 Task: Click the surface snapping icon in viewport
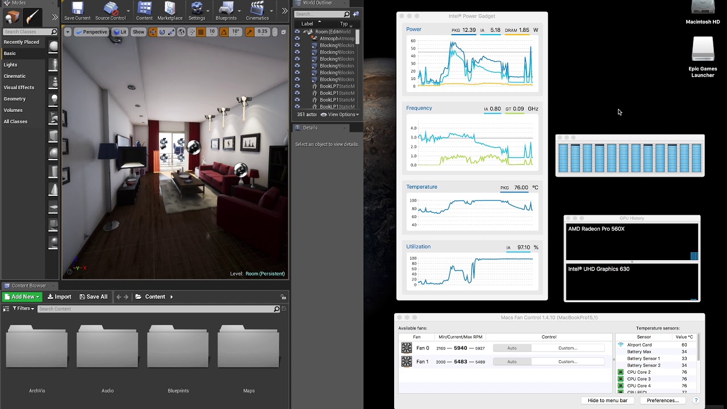[191, 32]
